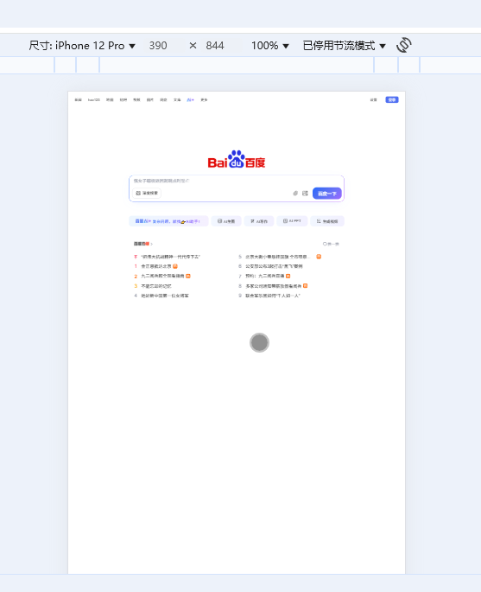Open the 贴吧 nav link
The height and width of the screenshot is (592, 481).
pos(123,100)
